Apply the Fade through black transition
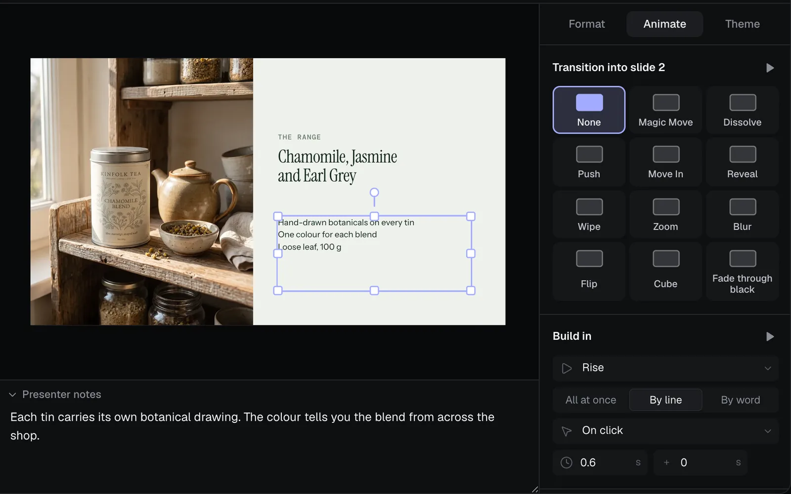 coord(742,272)
